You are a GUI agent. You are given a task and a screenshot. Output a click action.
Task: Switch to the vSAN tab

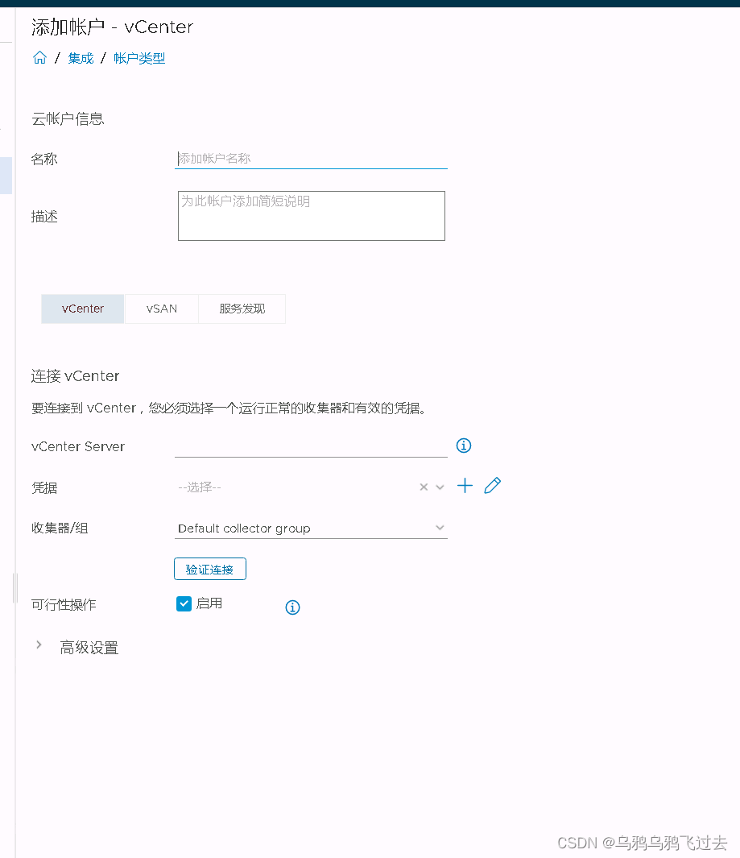click(x=161, y=309)
